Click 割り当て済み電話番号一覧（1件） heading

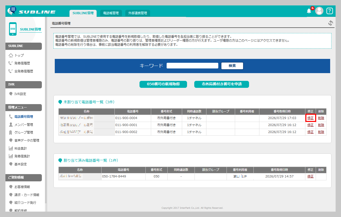click(x=91, y=160)
